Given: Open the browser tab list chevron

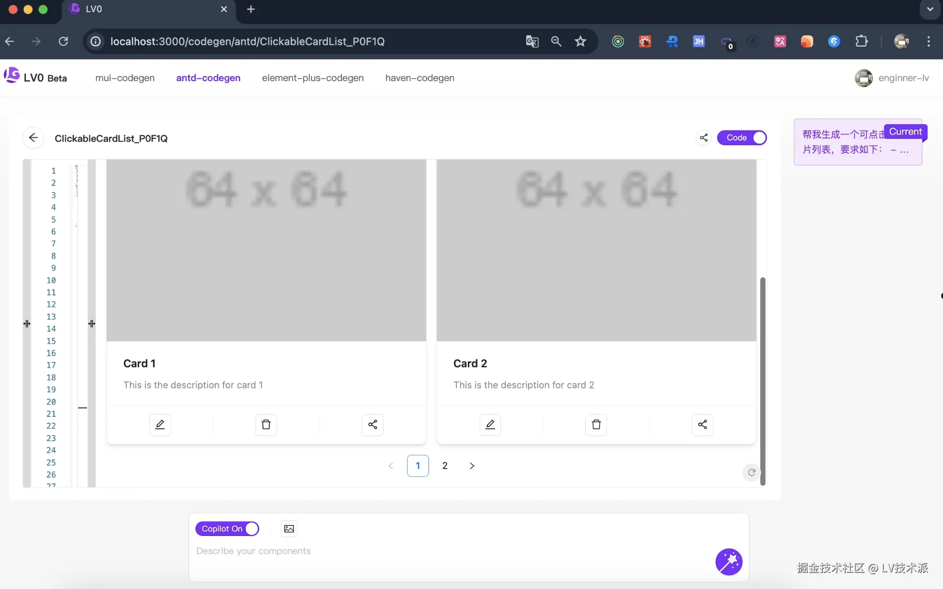Looking at the screenshot, I should 930,9.
